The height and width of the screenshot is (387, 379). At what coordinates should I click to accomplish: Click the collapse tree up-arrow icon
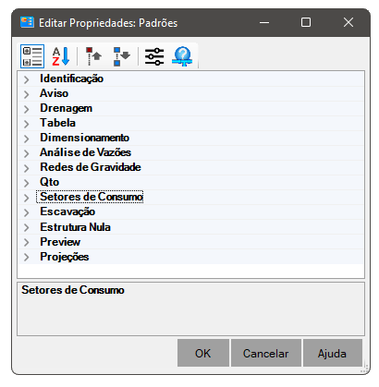[x=93, y=56]
